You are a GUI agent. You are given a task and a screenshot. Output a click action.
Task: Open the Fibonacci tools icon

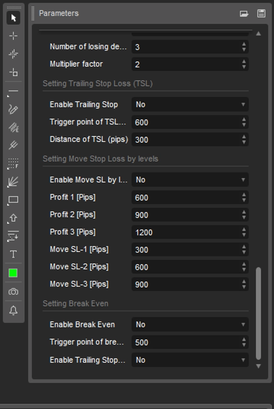point(13,163)
